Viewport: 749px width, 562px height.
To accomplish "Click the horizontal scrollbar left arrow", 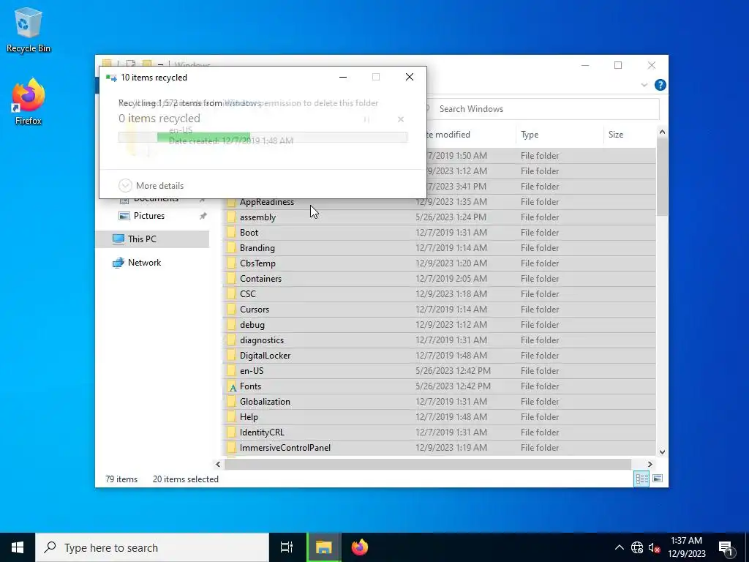I will pyautogui.click(x=218, y=464).
